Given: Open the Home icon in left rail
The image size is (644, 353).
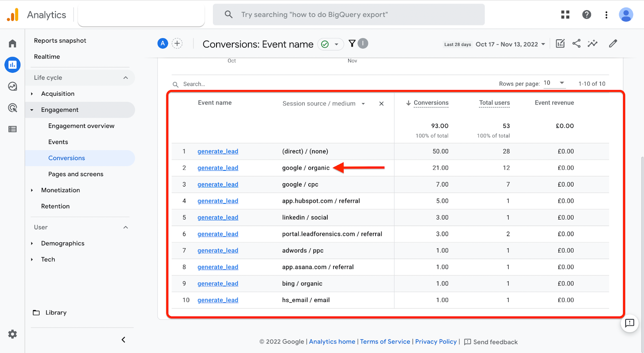Looking at the screenshot, I should tap(12, 43).
